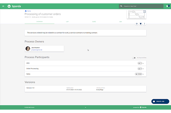
Task: Click the Home house icon
Action: point(26,11)
